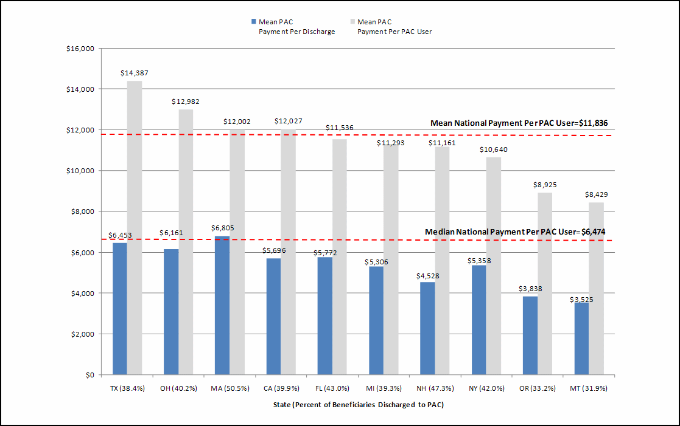Image resolution: width=680 pixels, height=426 pixels.
Task: Click the blue CA bar labeled $5,696
Action: 273,317
